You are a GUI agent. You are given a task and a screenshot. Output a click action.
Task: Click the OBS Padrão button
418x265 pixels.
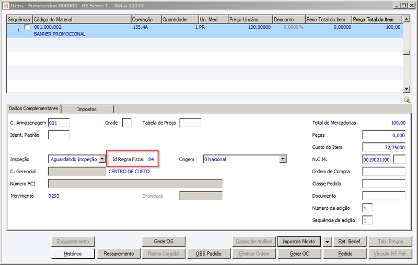point(208,254)
